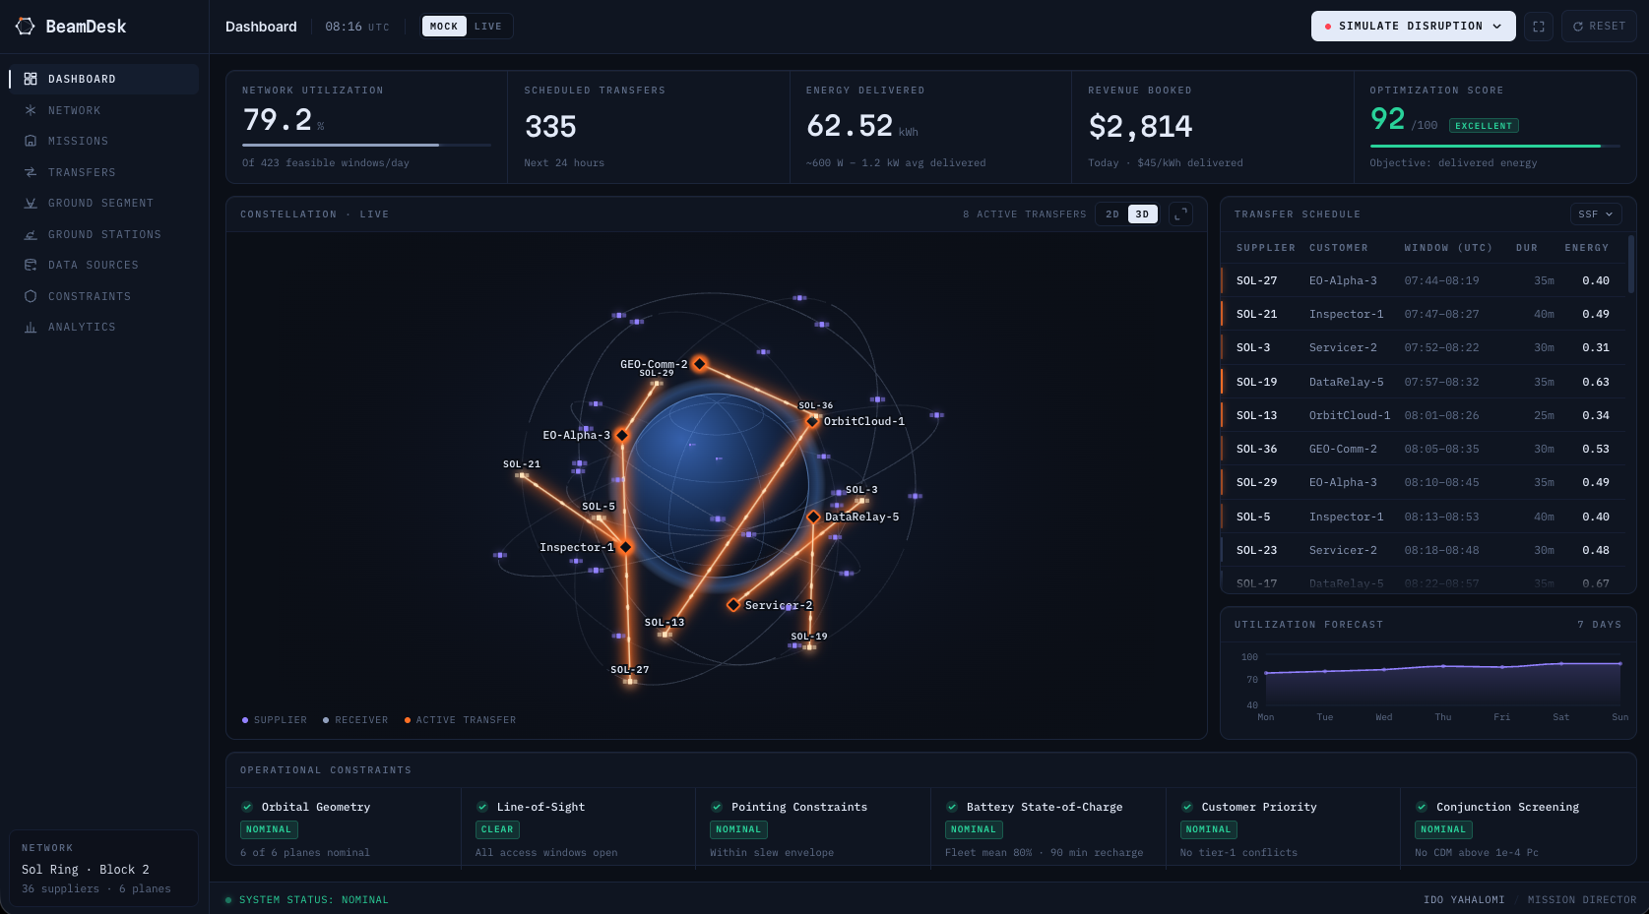
Task: Click the Ground Segment icon in sidebar
Action: [x=31, y=203]
